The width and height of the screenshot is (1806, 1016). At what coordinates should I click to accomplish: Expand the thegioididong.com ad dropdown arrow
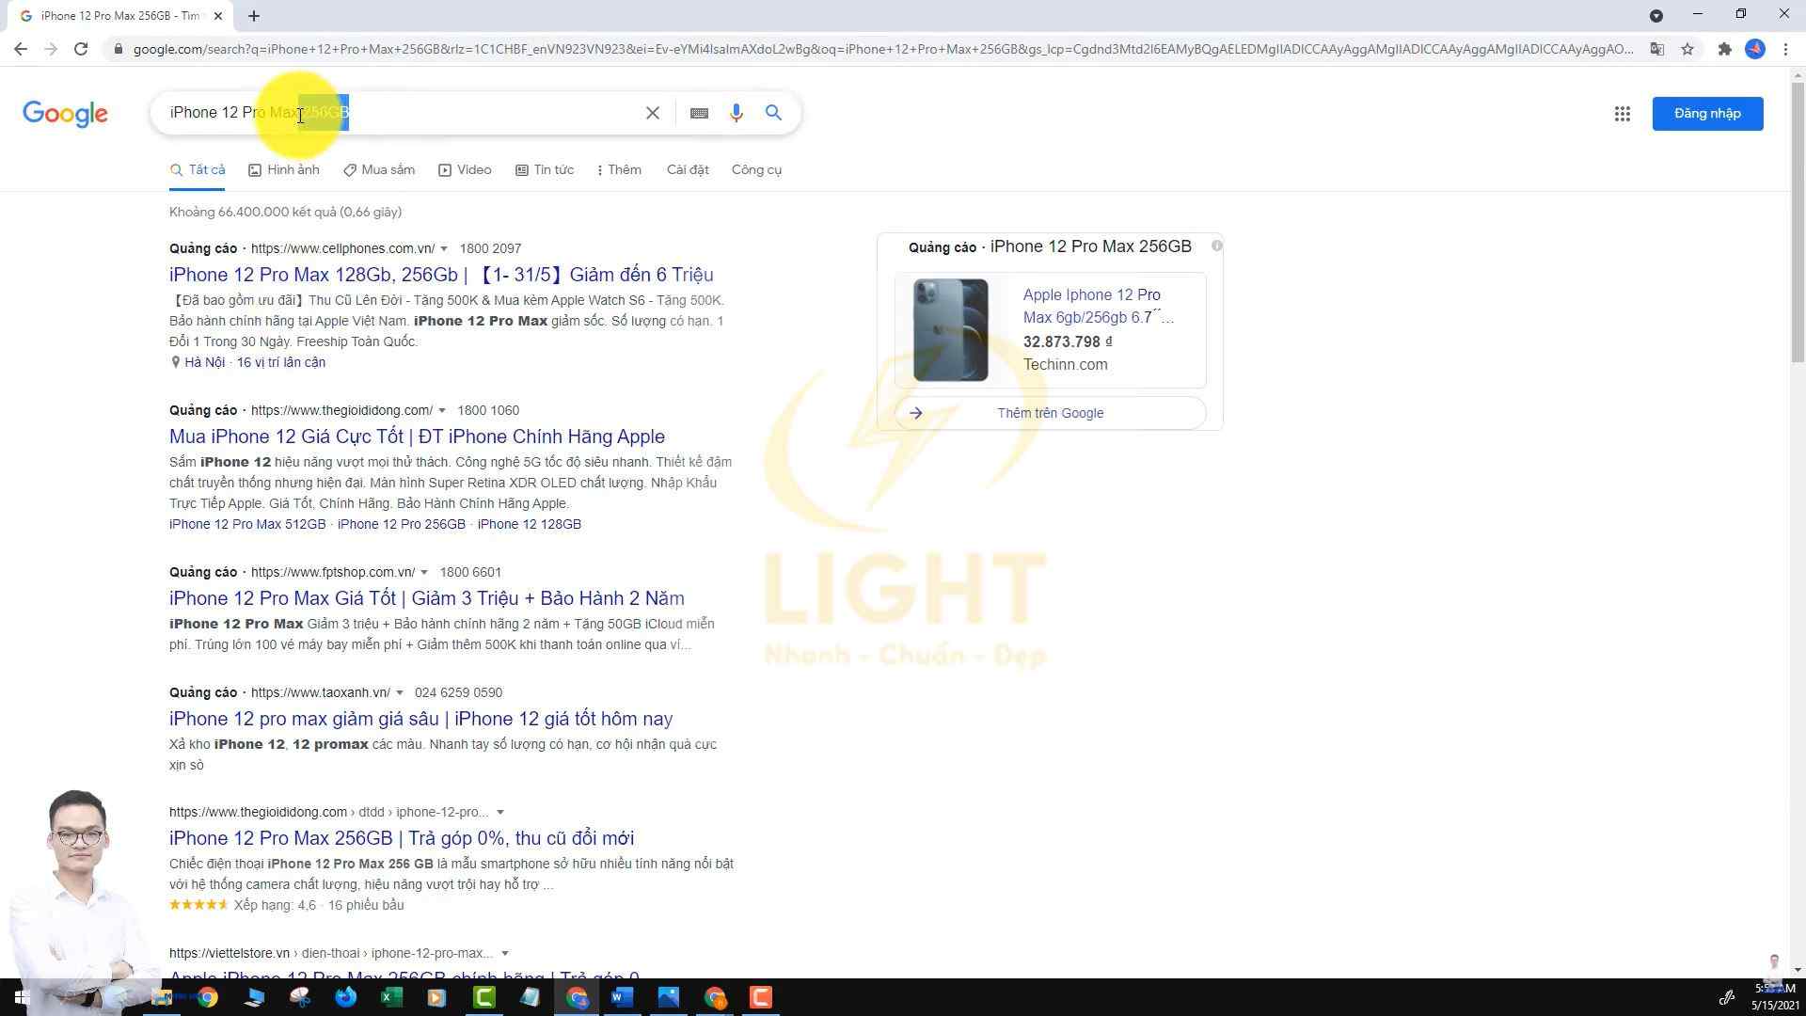click(x=441, y=410)
